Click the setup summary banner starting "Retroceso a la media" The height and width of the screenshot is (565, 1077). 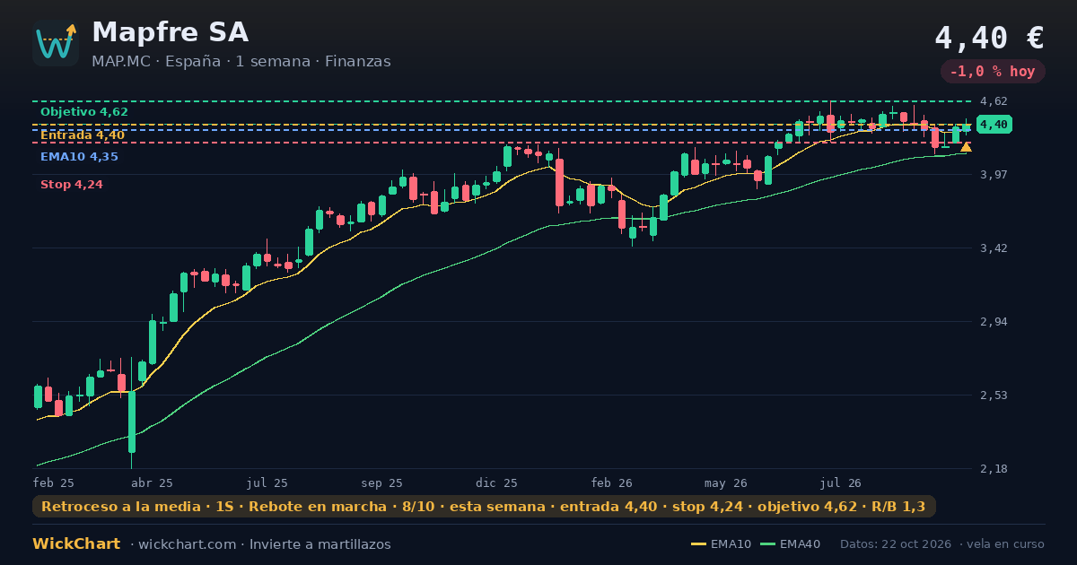click(x=484, y=507)
